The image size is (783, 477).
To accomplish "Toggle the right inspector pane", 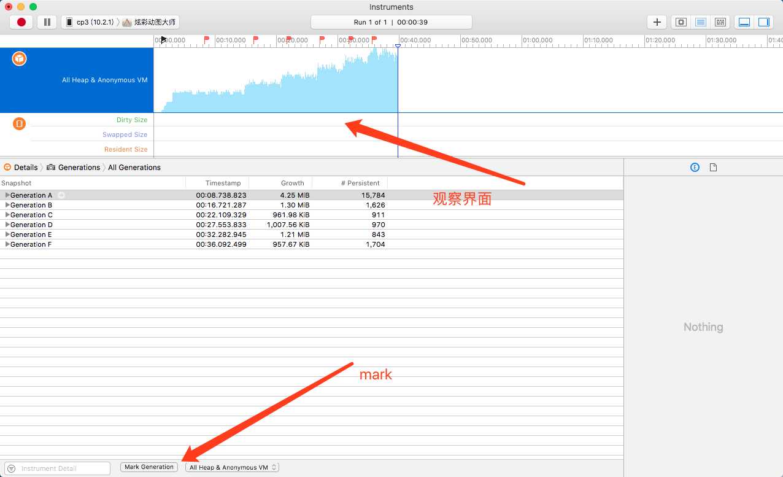I will coord(763,22).
